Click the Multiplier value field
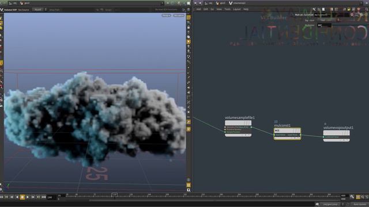 click(324, 25)
